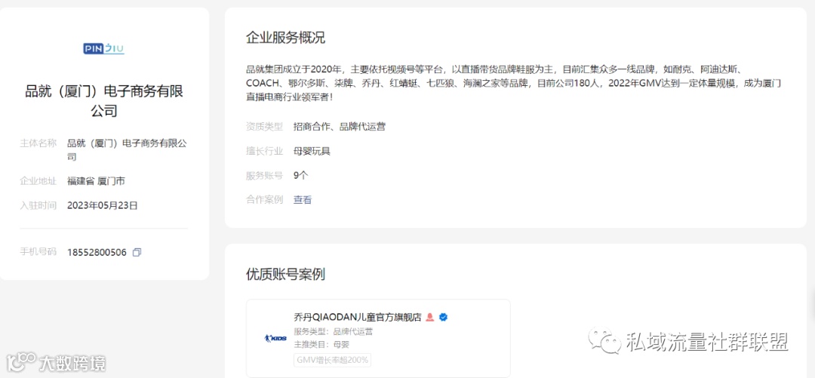Copy the phone number with copy icon
Image resolution: width=815 pixels, height=378 pixels.
137,253
